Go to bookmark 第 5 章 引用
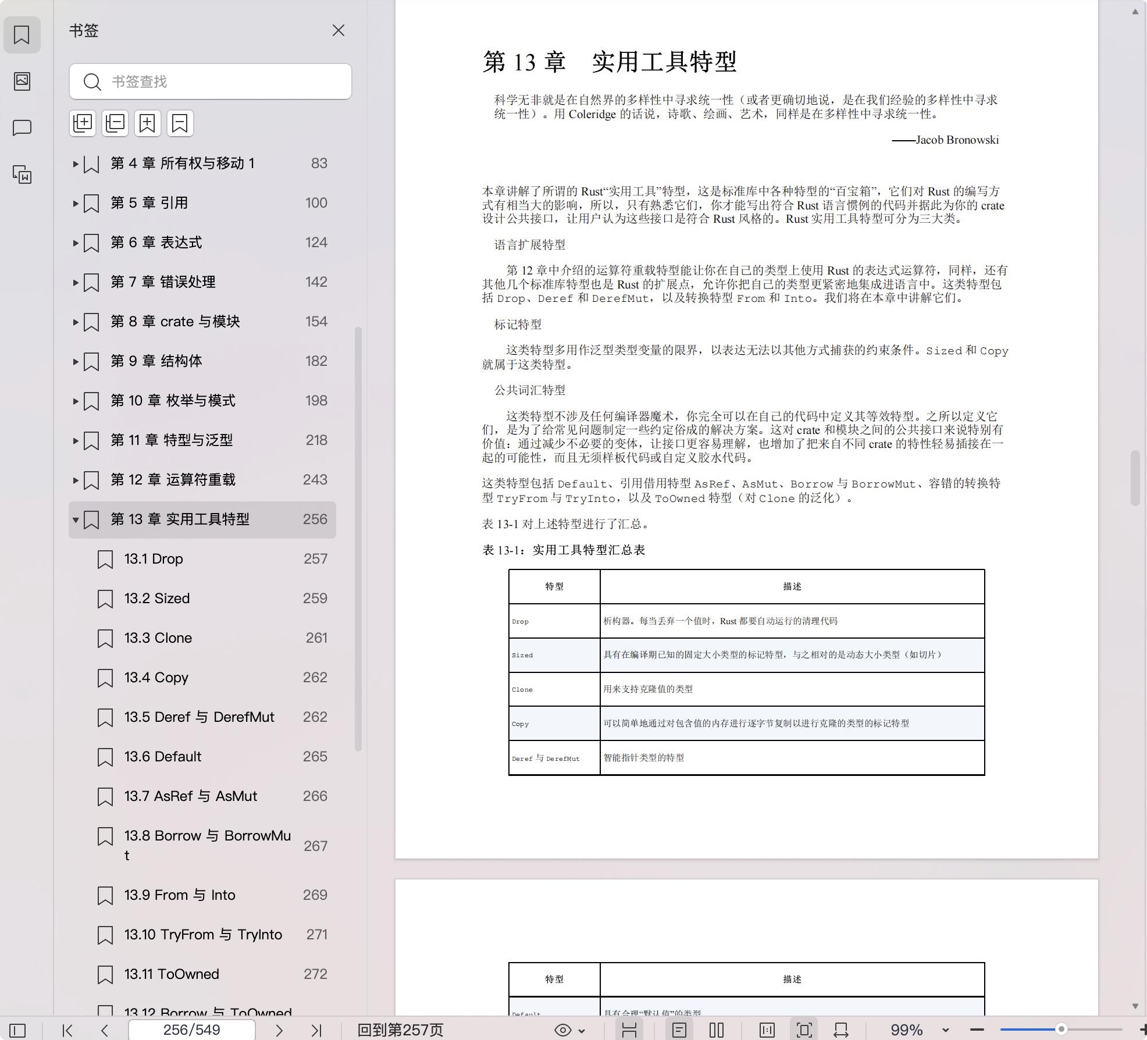Viewport: 1147px width, 1040px height. (x=202, y=203)
